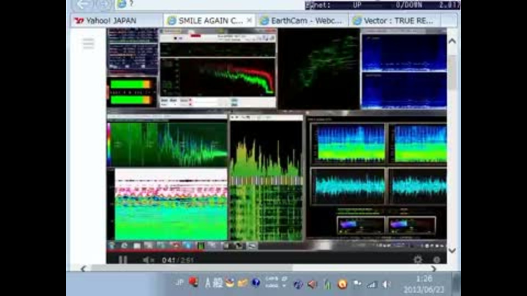Screen dimensions: 527x296
Task: Click the fullscreen icon in video player
Action: pyautogui.click(x=437, y=260)
